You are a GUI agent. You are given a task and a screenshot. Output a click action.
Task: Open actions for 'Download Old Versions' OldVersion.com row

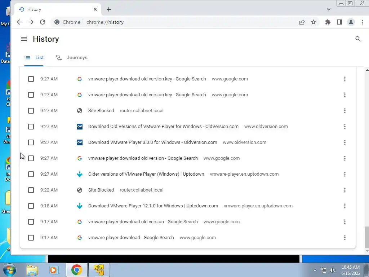click(345, 127)
